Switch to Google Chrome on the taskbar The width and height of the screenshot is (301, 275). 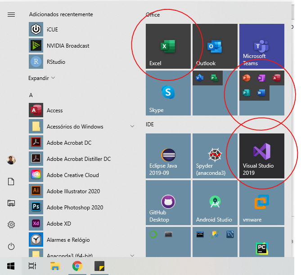77,266
